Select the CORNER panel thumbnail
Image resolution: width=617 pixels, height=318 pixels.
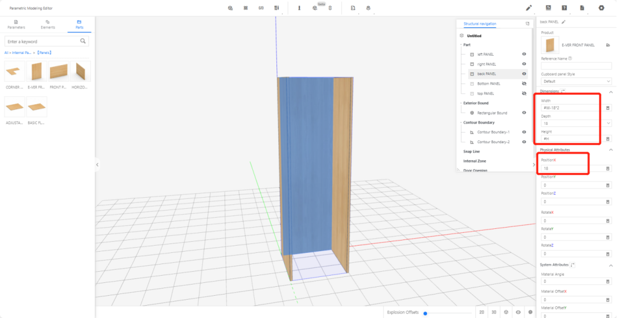(x=14, y=72)
